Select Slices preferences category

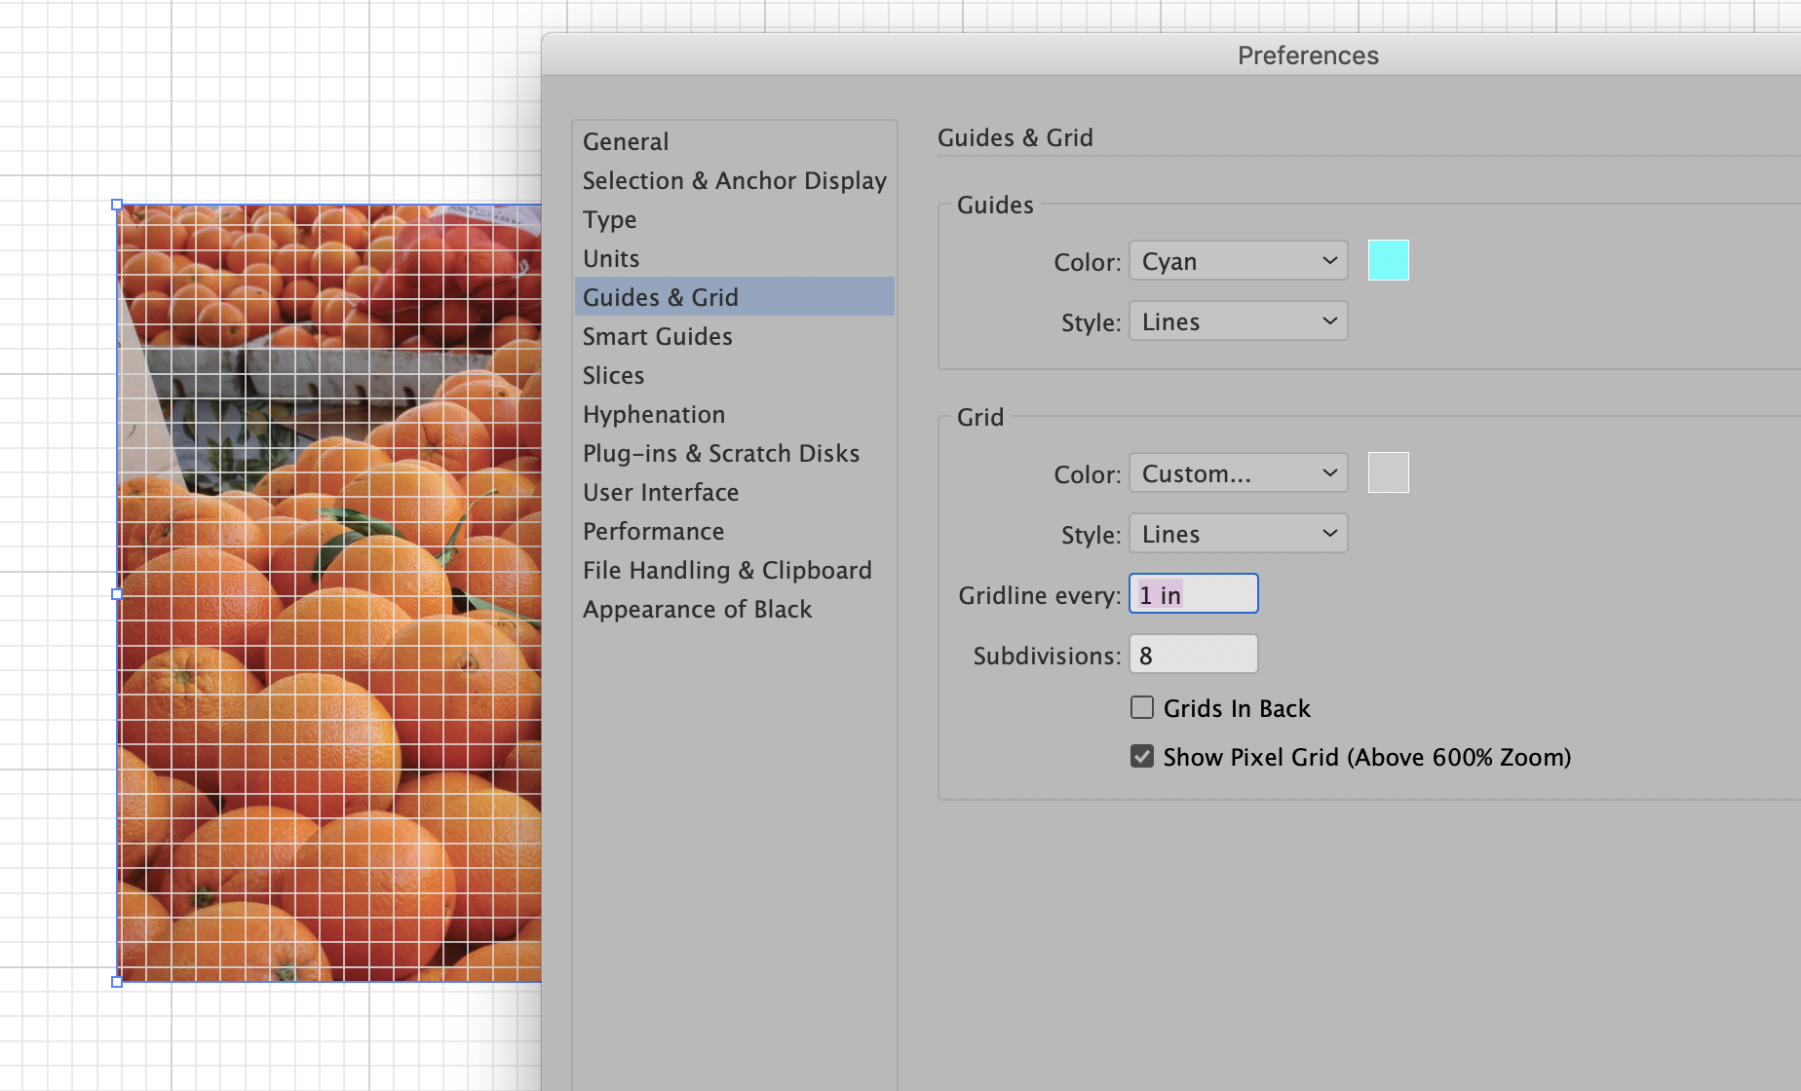tap(614, 376)
